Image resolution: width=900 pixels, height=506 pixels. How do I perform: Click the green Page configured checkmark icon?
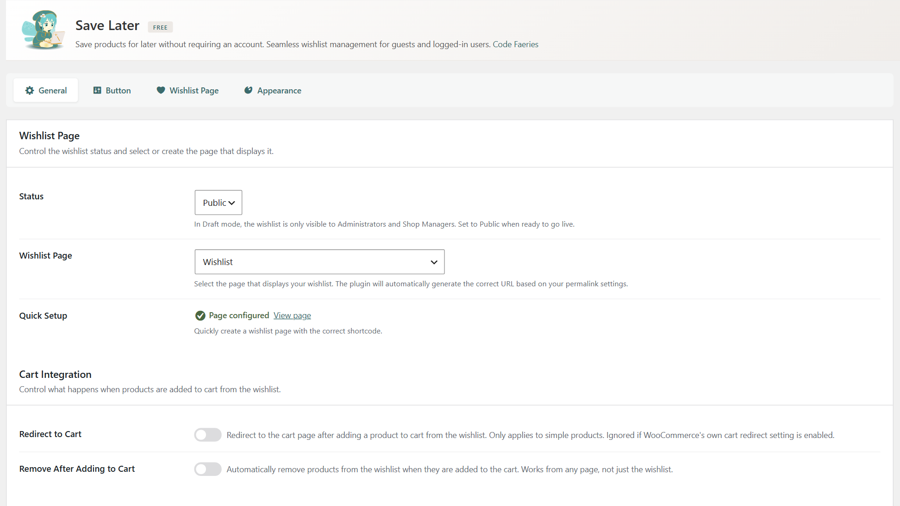200,315
